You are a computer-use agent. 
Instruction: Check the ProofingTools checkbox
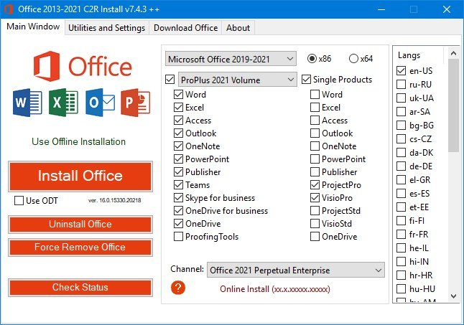[178, 236]
